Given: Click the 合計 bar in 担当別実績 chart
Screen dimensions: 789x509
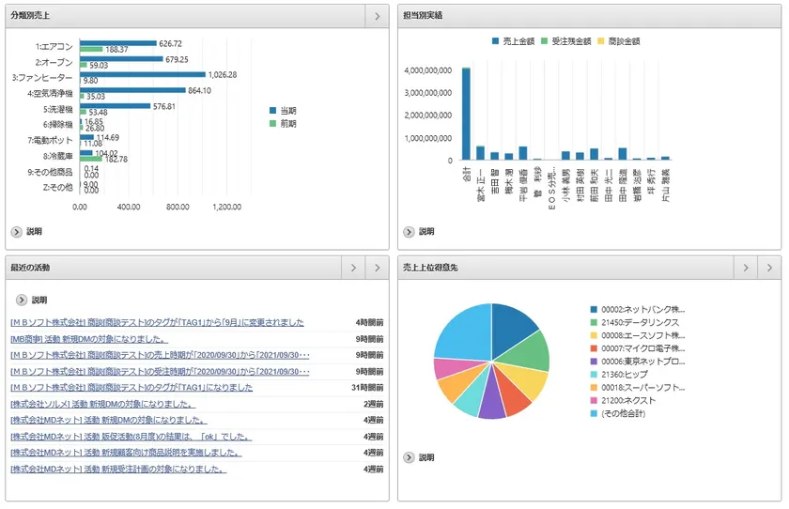Looking at the screenshot, I should point(466,114).
